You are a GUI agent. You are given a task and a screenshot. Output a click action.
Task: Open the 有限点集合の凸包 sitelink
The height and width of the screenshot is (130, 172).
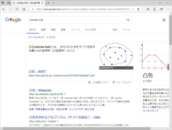pos(45,109)
